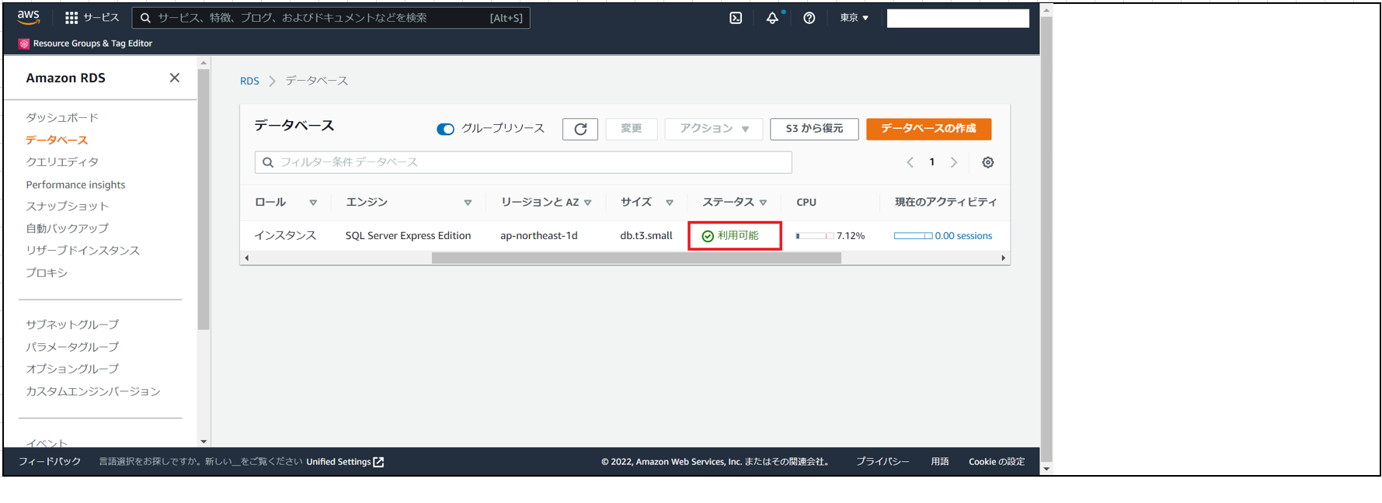The height and width of the screenshot is (503, 1382).
Task: Open リザーブドインスタンス in the sidebar
Action: click(x=83, y=251)
